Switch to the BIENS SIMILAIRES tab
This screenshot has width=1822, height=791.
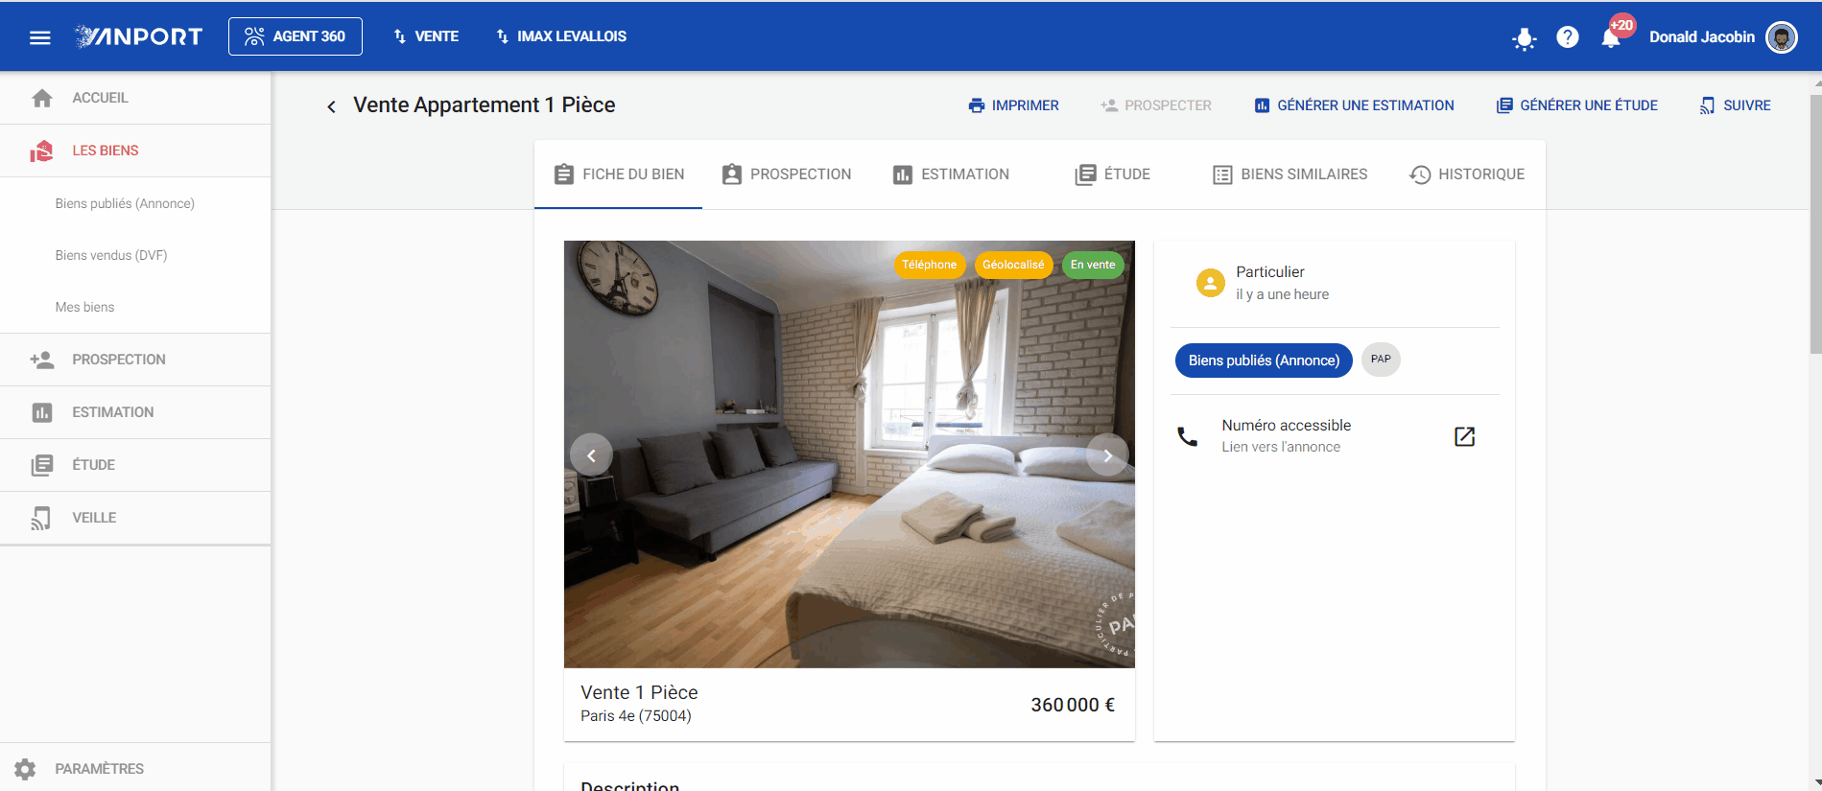click(1290, 174)
